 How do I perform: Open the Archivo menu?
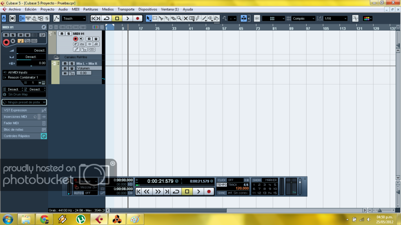click(15, 9)
